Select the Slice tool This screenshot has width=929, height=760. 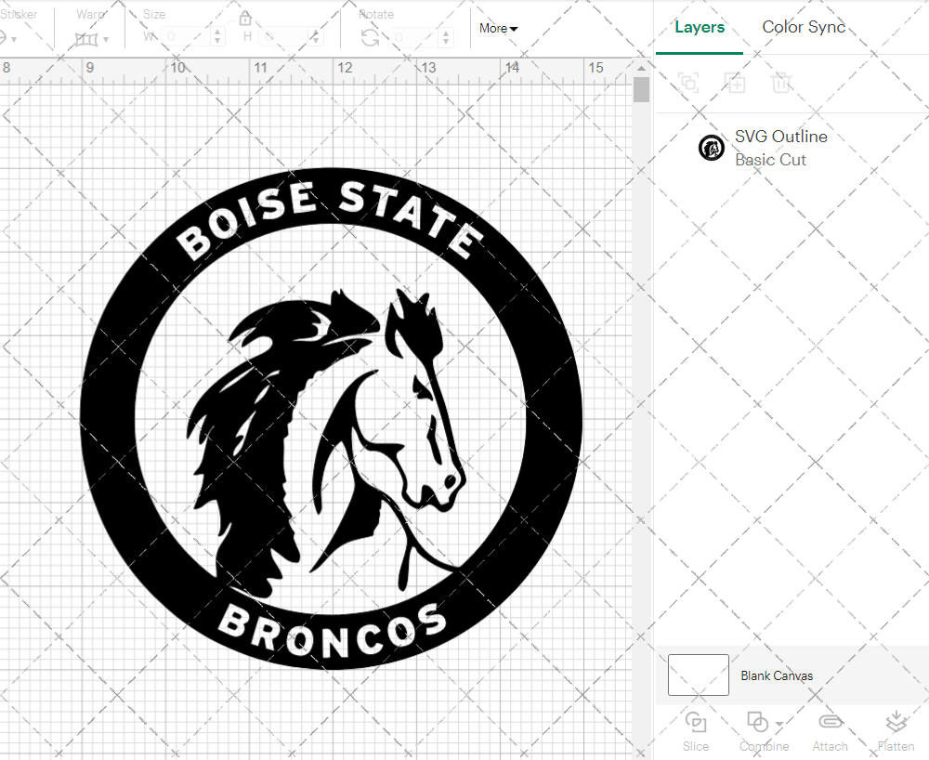696,730
